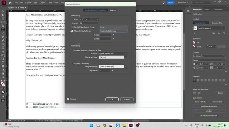Click the Fill color swatch in Appearance
The image size is (229, 129).
[x=194, y=42]
